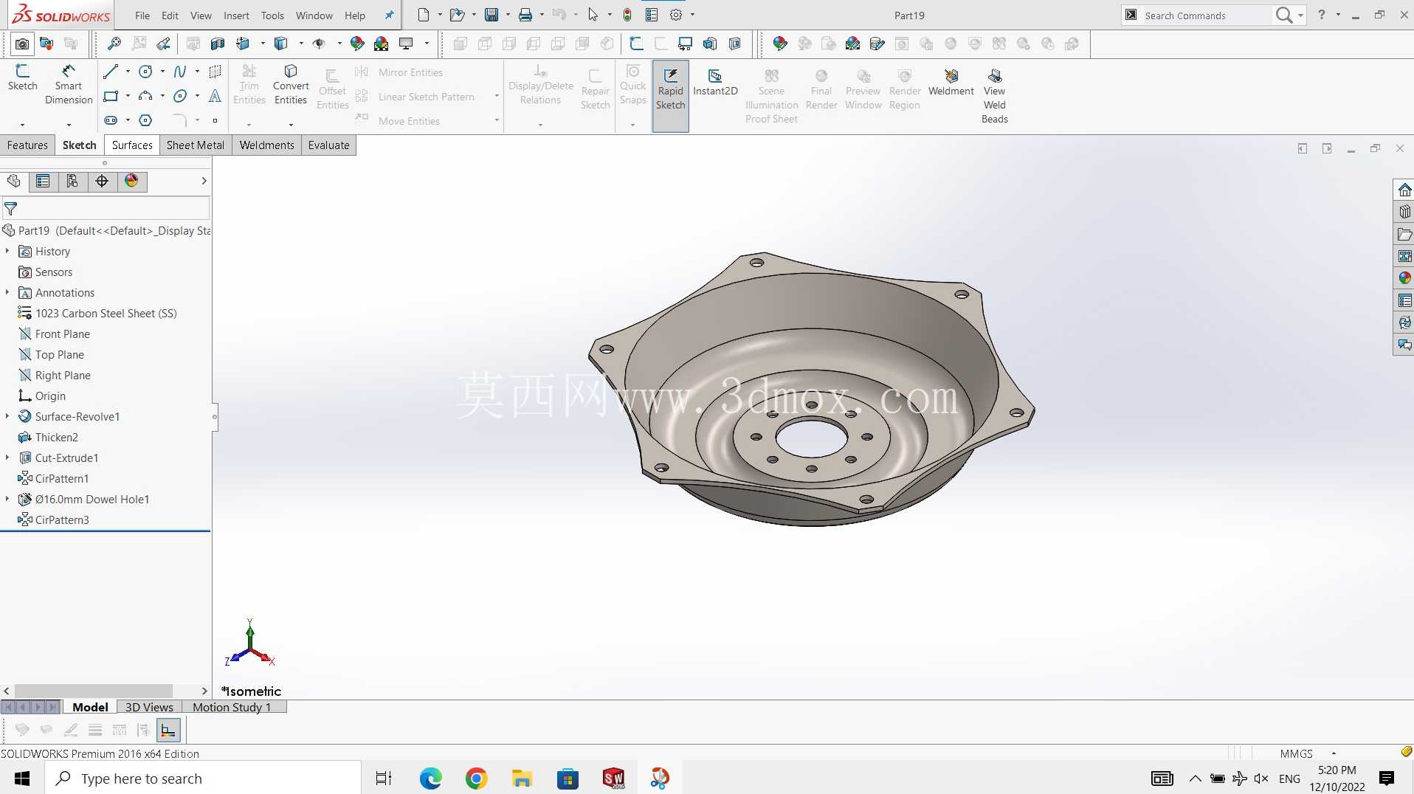Open the Options gear icon
This screenshot has height=794, width=1414.
click(x=676, y=15)
